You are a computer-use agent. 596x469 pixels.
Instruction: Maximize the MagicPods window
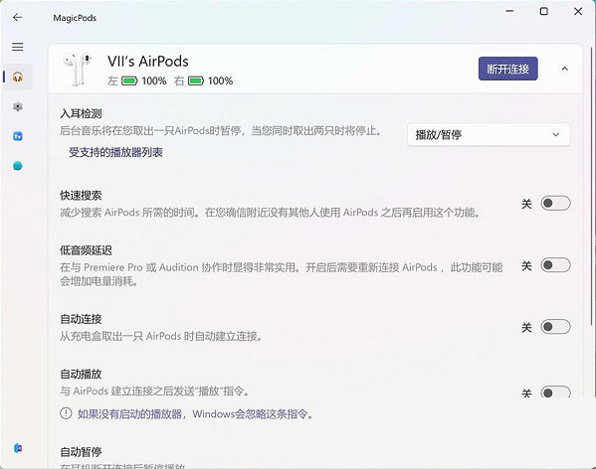[x=544, y=11]
